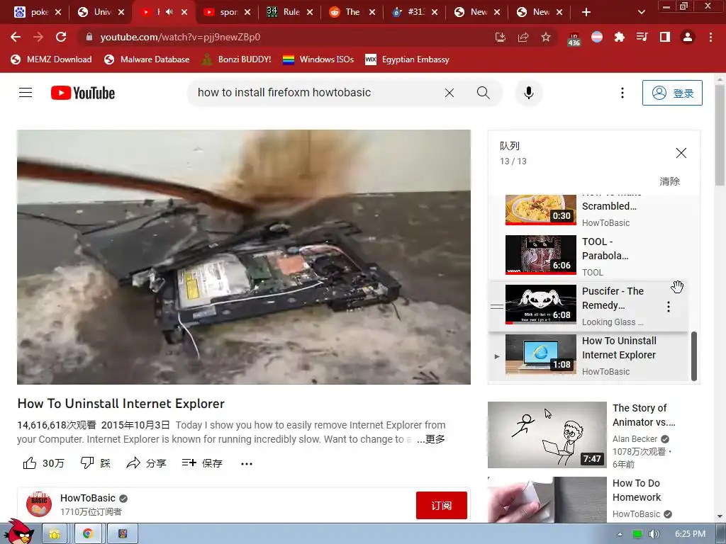Open more video actions ellipsis

[x=247, y=463]
